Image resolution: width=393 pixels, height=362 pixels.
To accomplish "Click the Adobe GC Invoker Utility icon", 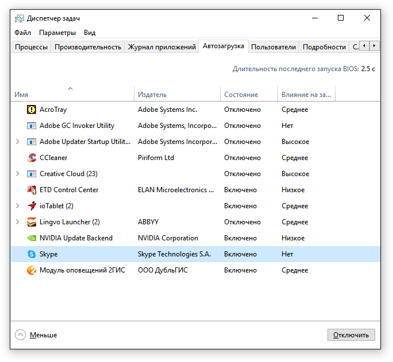I will (x=32, y=126).
